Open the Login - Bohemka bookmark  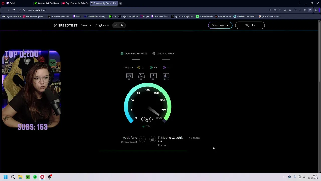(x=11, y=16)
